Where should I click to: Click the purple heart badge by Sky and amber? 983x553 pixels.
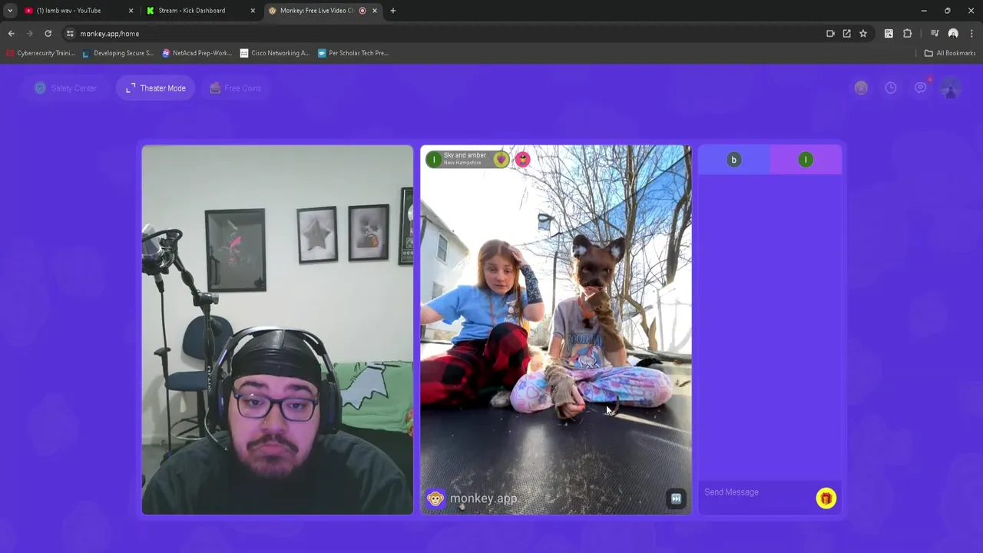pos(501,159)
